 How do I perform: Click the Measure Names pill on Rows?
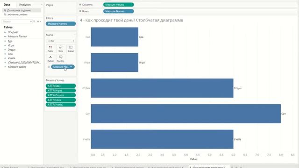coord(118,11)
